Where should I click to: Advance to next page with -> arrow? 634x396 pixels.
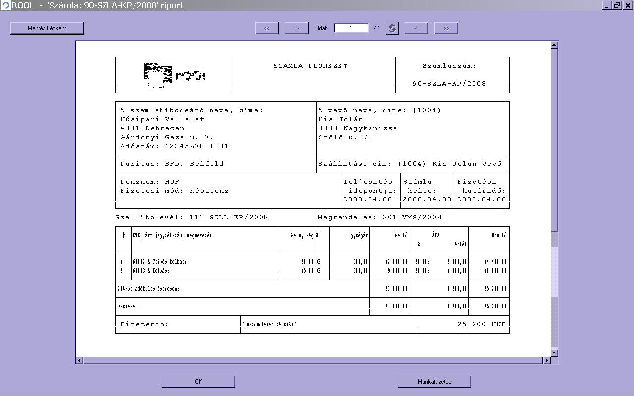tap(416, 28)
